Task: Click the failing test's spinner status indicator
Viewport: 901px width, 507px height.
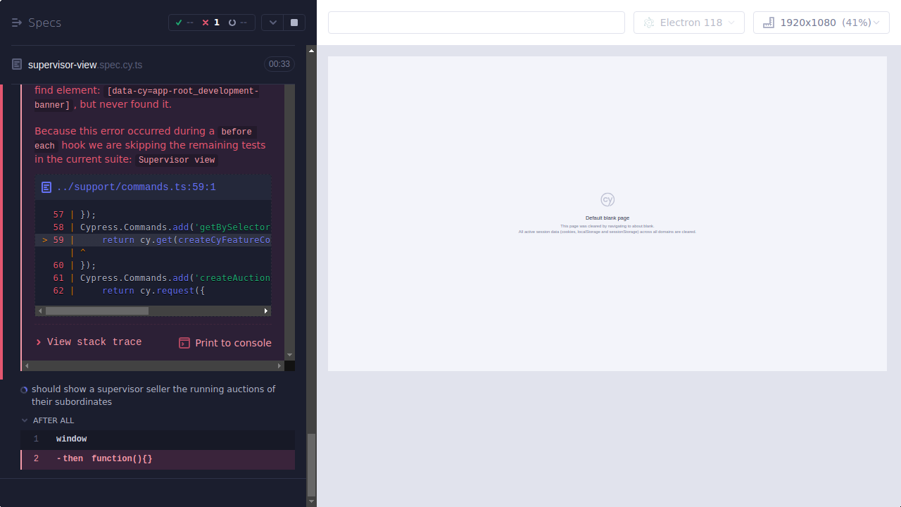Action: [23, 389]
